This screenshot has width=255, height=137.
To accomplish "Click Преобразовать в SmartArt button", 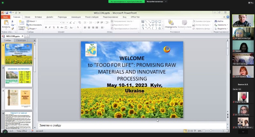I will (x=125, y=29).
